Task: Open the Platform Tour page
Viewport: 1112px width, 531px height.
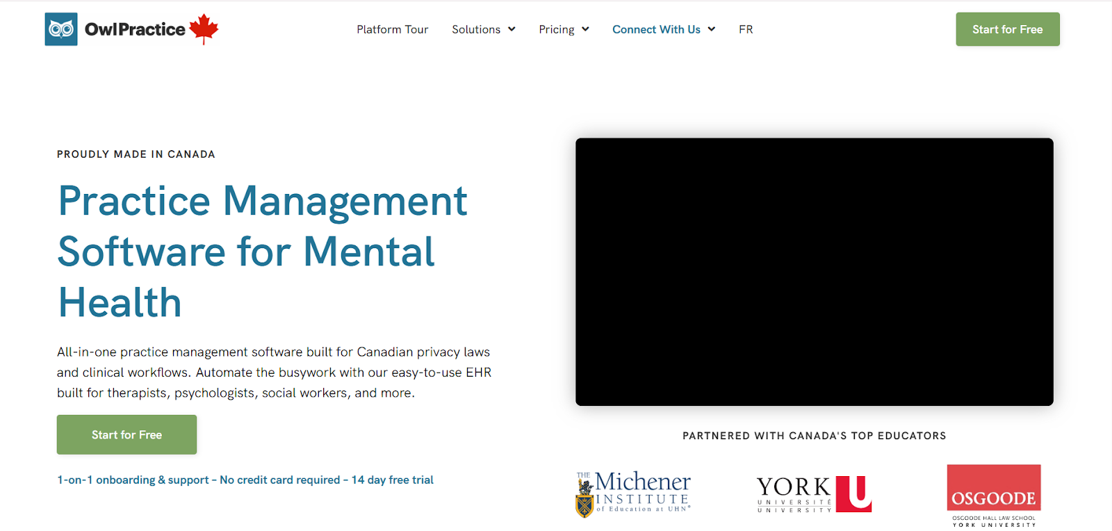Action: tap(392, 29)
